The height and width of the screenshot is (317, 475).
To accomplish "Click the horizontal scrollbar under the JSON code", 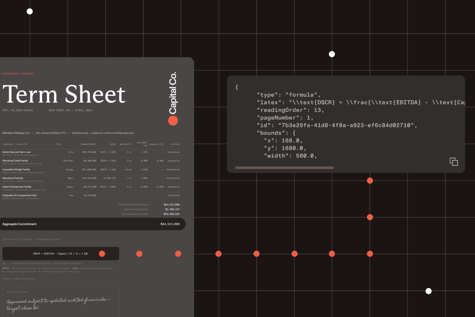I will 285,168.
